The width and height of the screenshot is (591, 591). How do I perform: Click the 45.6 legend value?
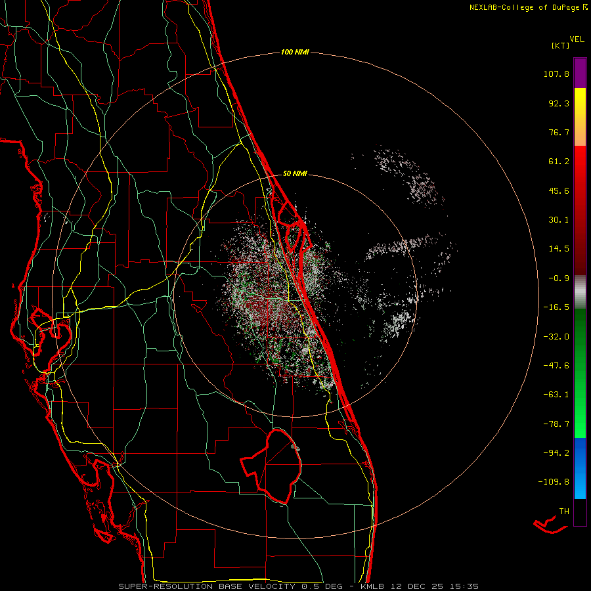(x=559, y=190)
